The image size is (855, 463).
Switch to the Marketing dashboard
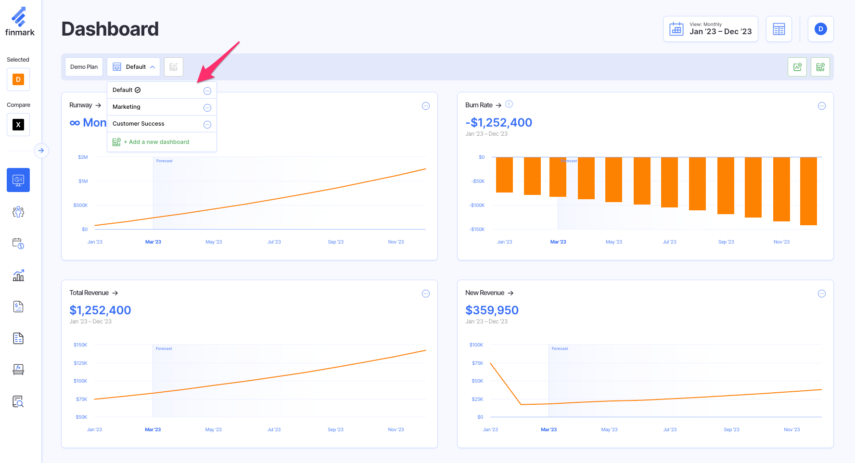coord(127,106)
